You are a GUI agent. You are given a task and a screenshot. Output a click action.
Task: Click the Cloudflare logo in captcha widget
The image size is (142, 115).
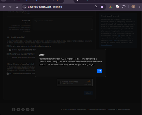pos(87,82)
